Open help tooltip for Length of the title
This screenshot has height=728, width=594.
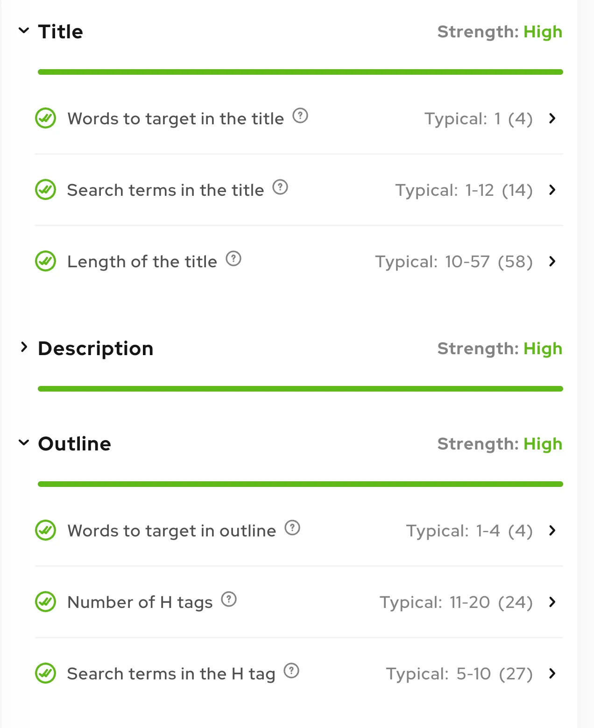[233, 258]
